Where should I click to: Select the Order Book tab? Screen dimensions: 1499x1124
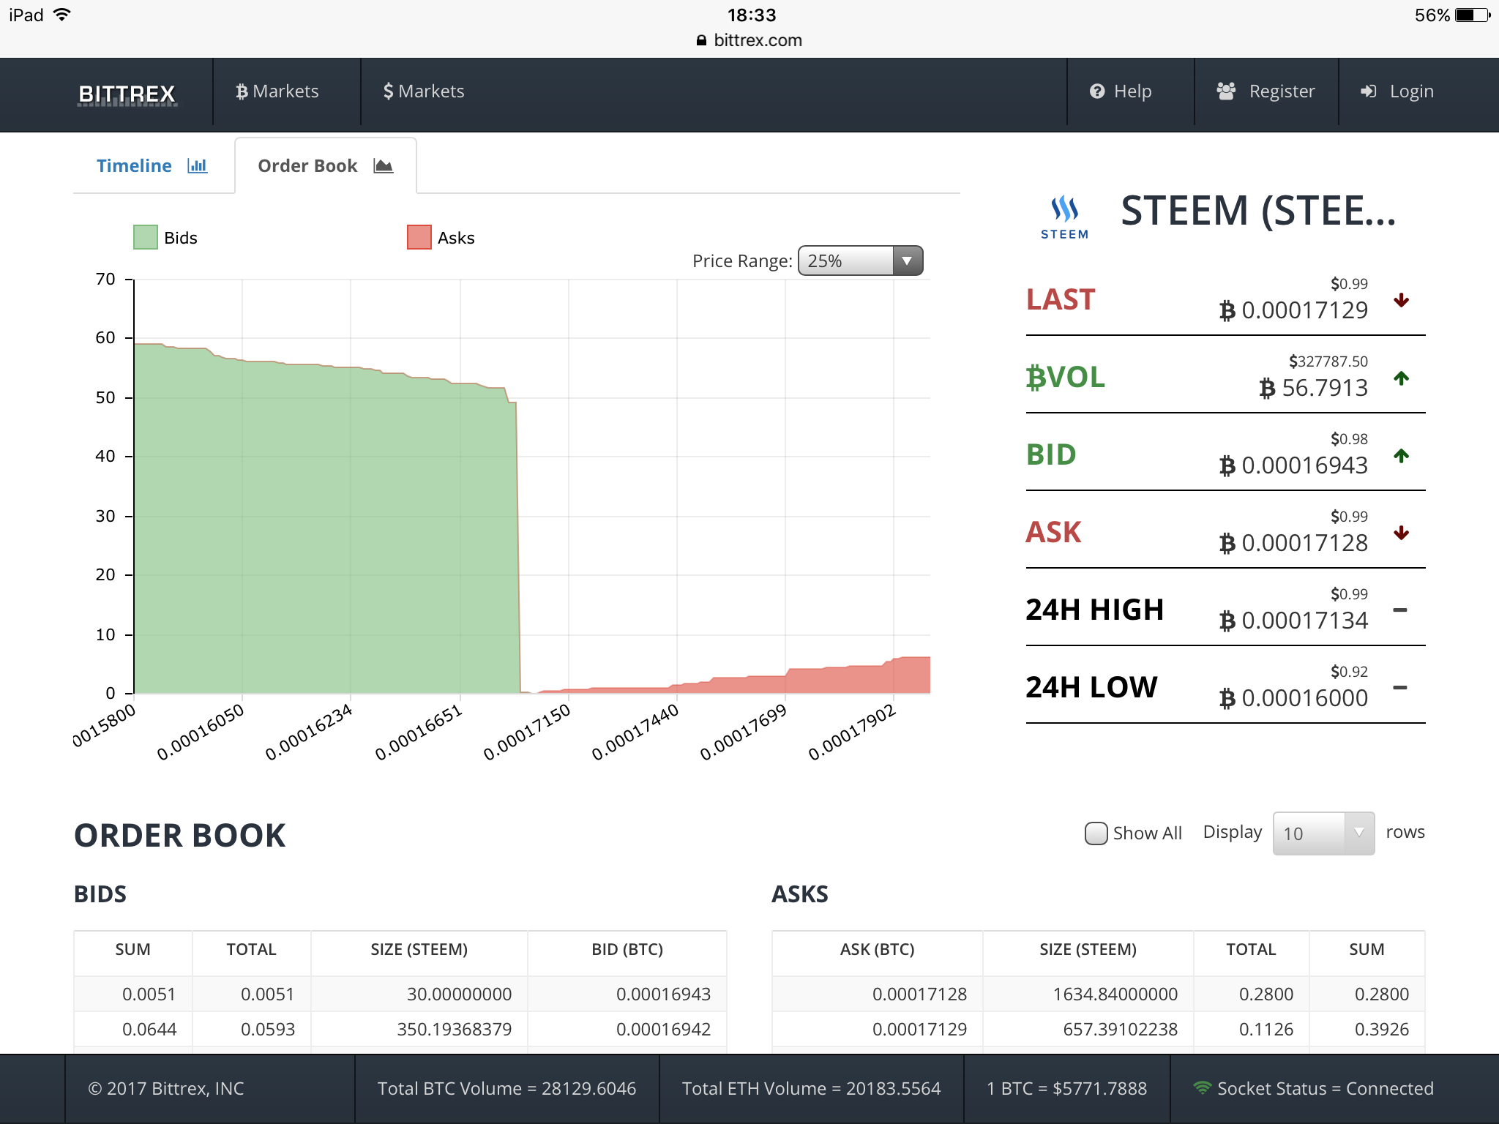[326, 165]
